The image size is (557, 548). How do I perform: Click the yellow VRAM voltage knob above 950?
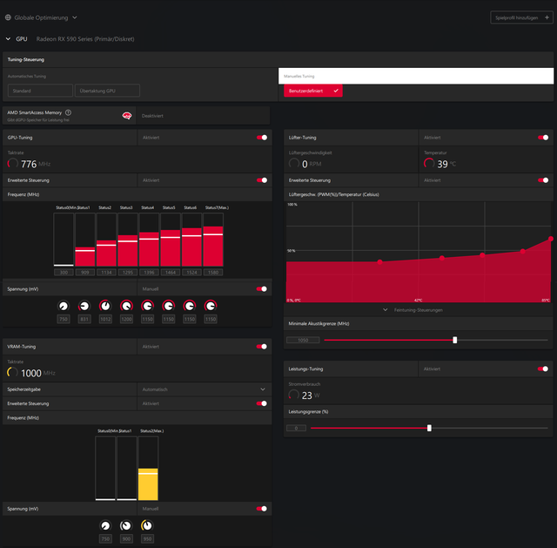coord(147,525)
